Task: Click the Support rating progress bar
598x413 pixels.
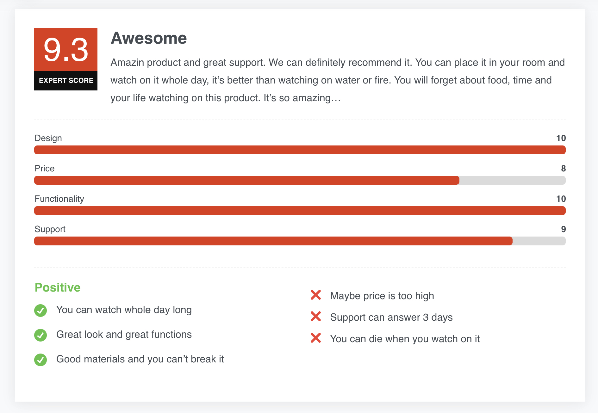Action: pyautogui.click(x=300, y=241)
